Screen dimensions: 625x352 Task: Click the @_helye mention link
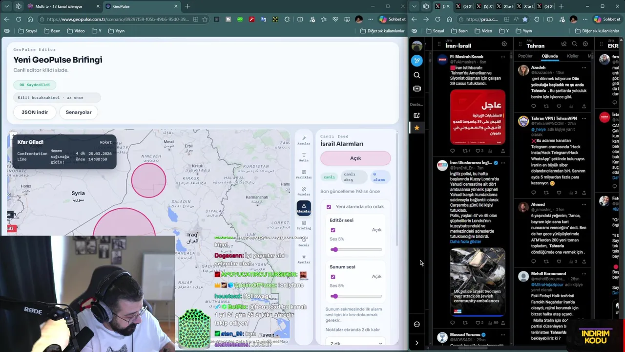539,130
